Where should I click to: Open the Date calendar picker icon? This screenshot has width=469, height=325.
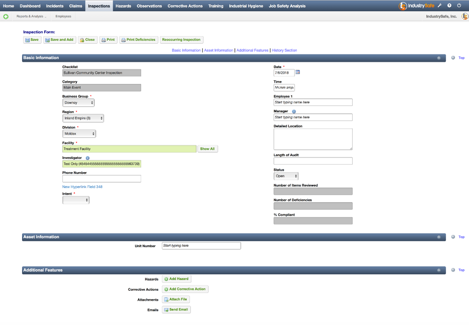(298, 72)
